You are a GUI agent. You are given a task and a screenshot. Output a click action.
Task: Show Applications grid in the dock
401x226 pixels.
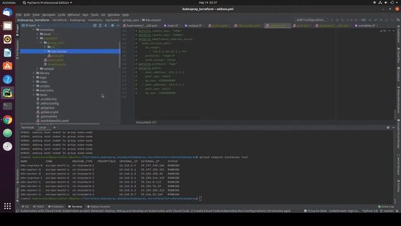[8, 206]
